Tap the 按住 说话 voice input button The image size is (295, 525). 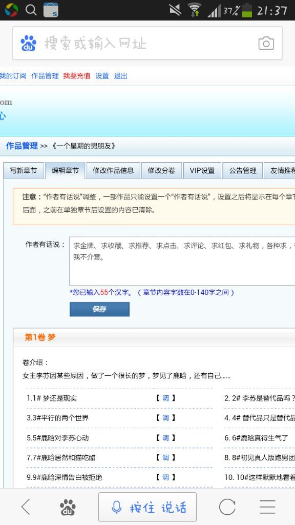[147, 507]
